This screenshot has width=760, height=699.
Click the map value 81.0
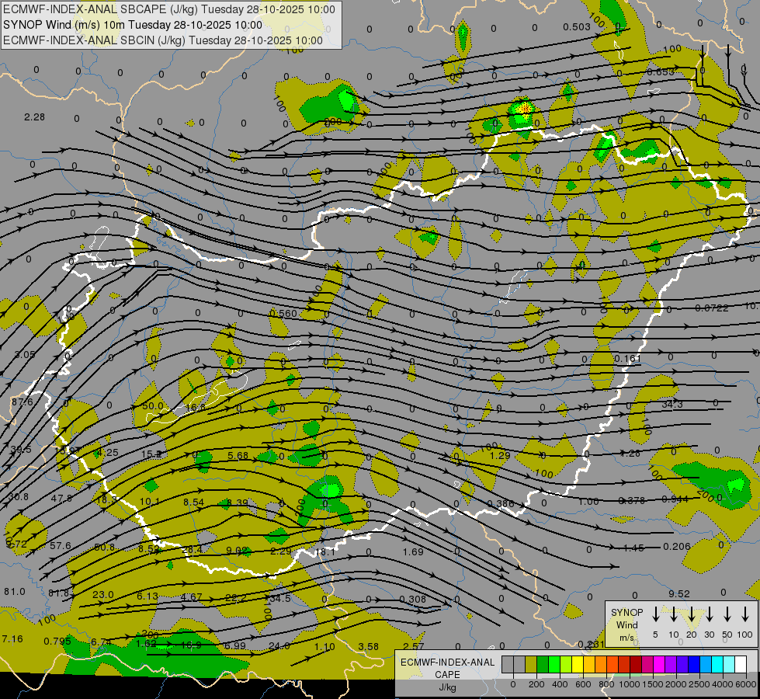15,591
